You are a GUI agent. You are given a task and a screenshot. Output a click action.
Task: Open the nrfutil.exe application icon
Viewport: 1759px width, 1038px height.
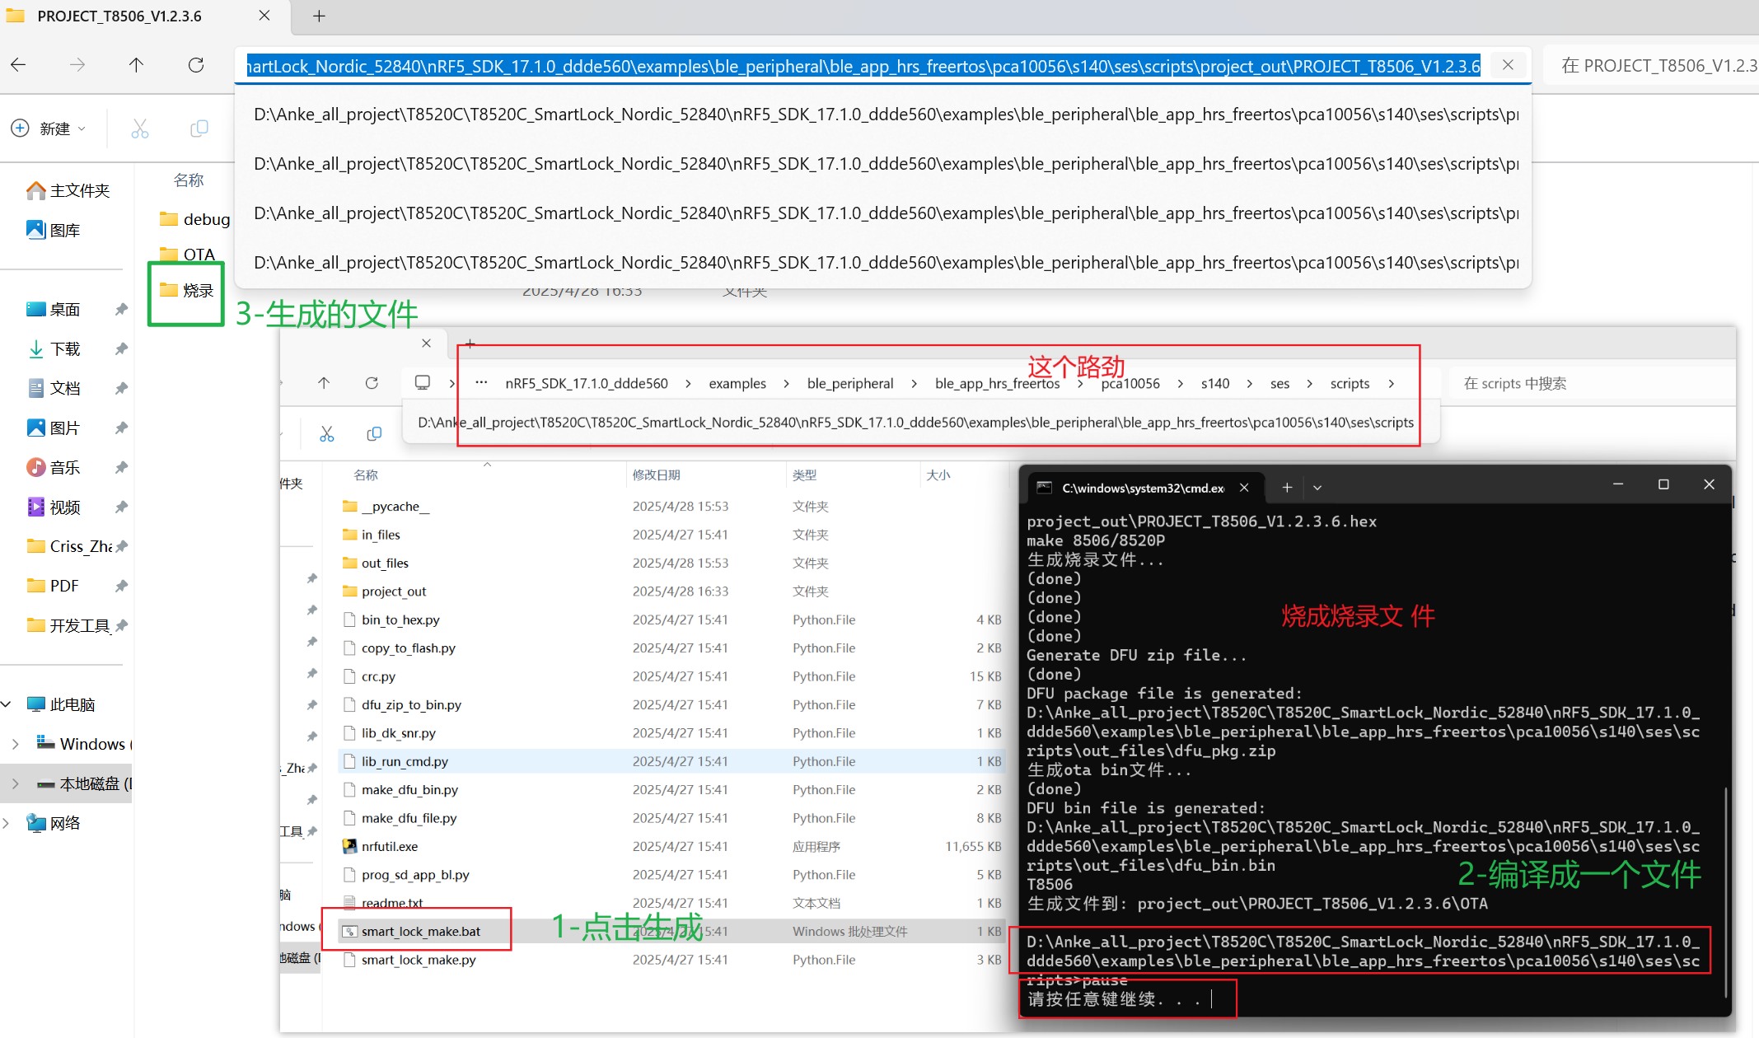tap(350, 846)
